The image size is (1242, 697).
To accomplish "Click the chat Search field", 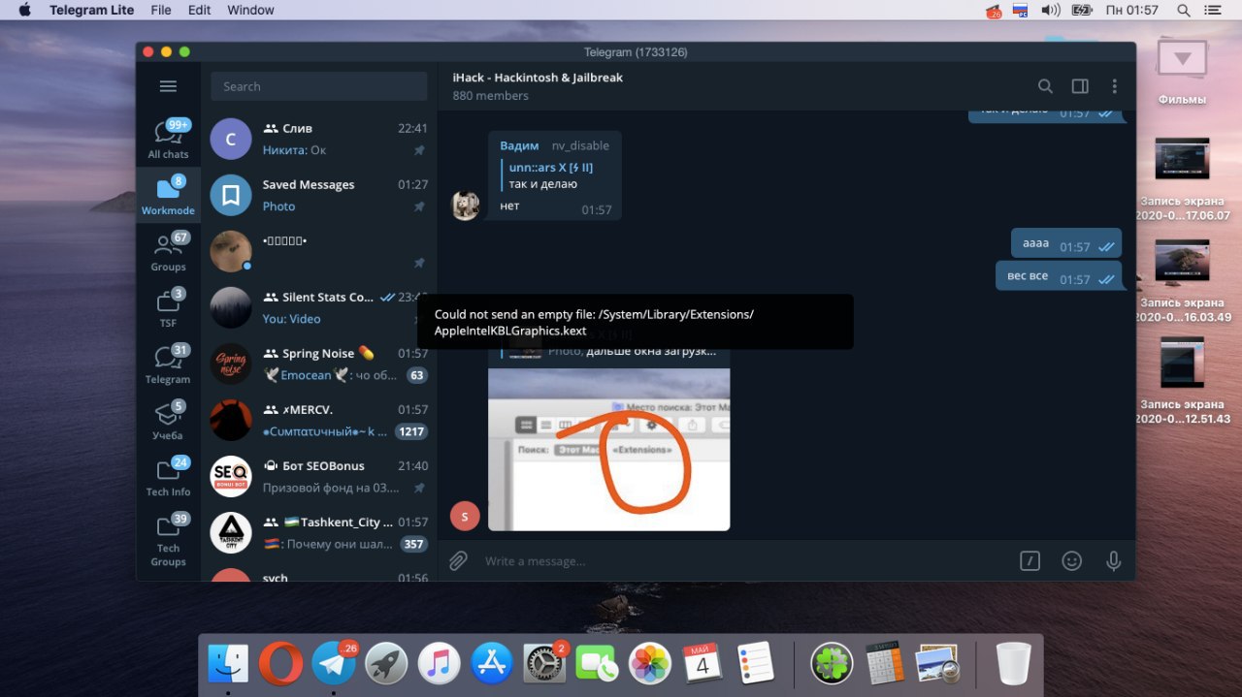I will (319, 86).
